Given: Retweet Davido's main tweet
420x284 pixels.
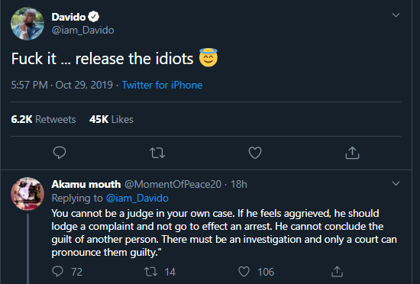Looking at the screenshot, I should (157, 153).
